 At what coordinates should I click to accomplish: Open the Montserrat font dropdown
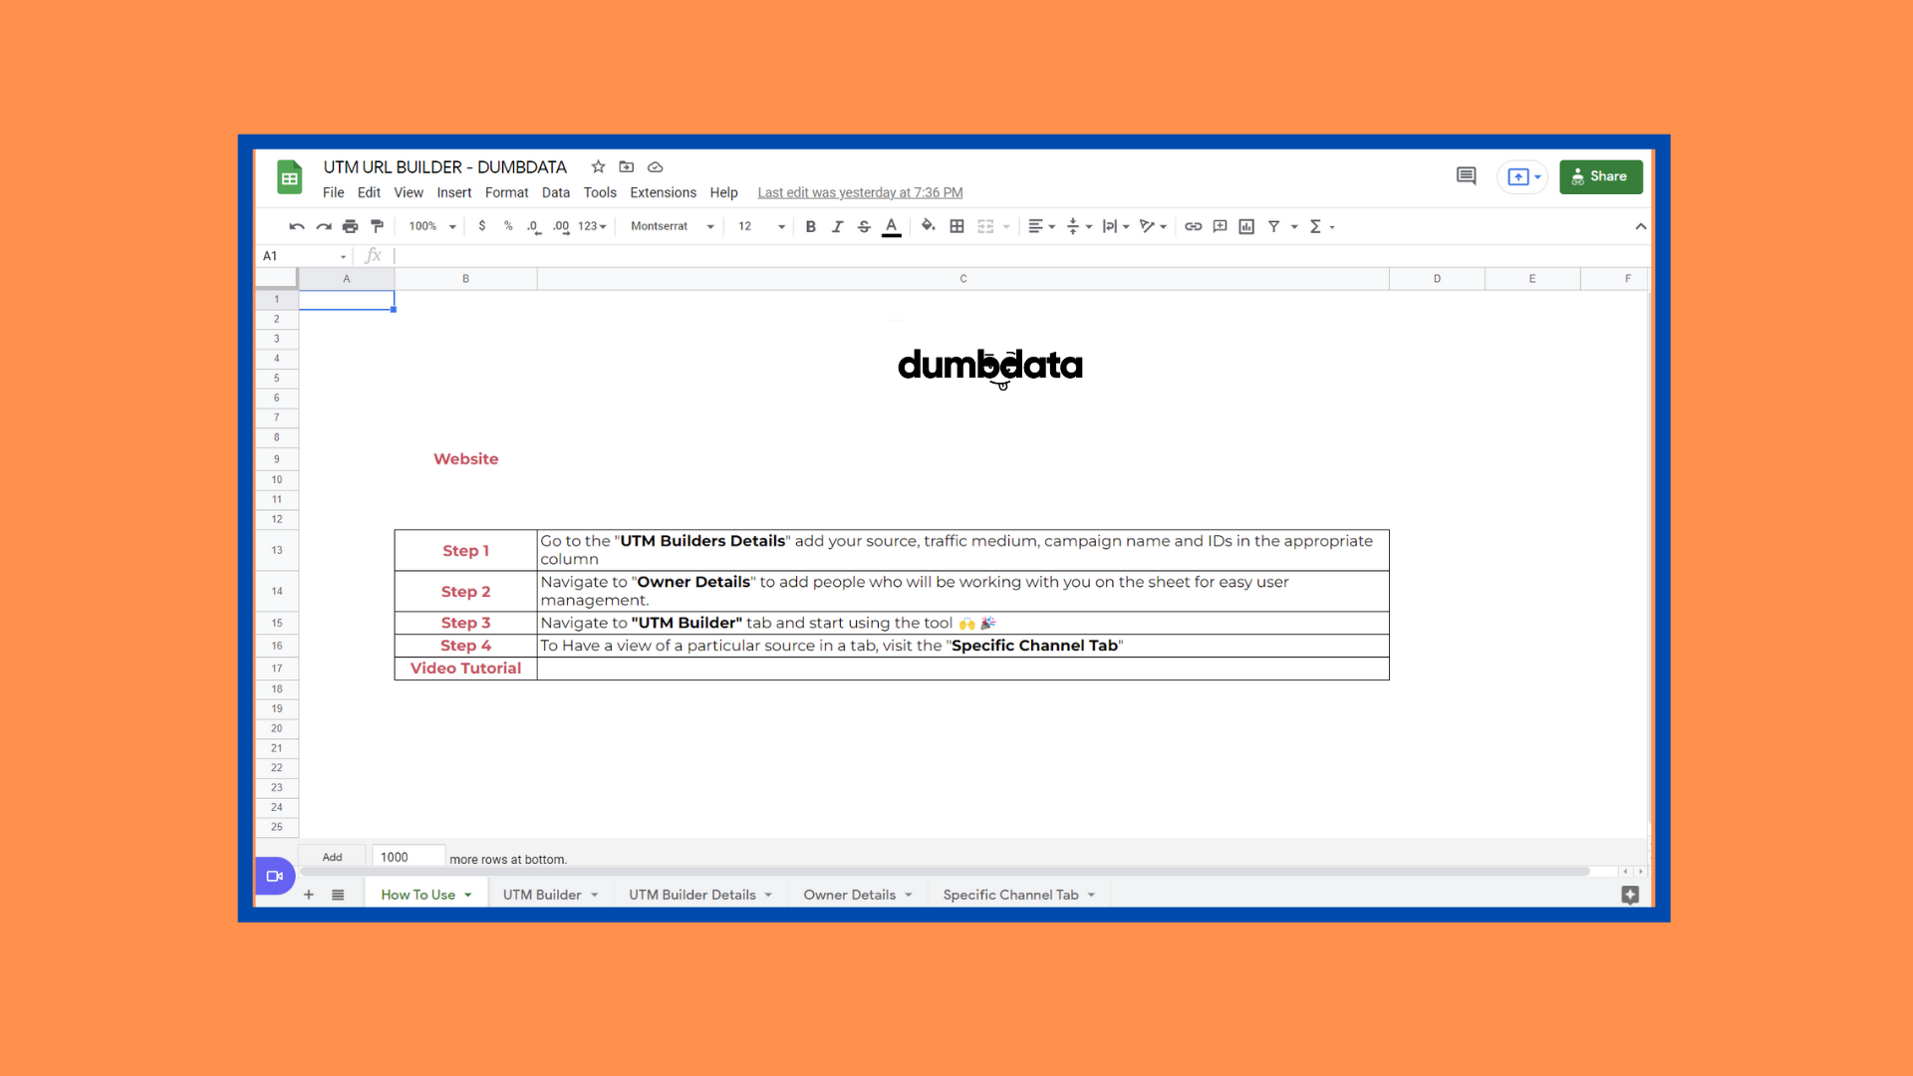(673, 226)
